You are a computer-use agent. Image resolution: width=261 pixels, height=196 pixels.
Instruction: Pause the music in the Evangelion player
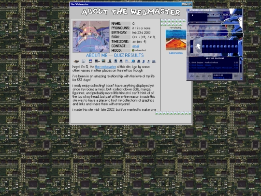pos(201,28)
